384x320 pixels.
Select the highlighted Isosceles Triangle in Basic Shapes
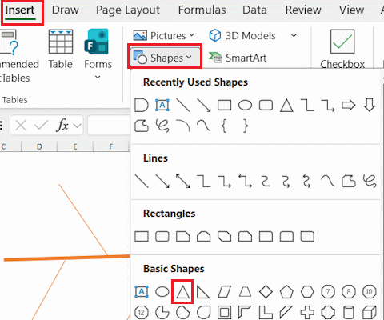(x=182, y=292)
